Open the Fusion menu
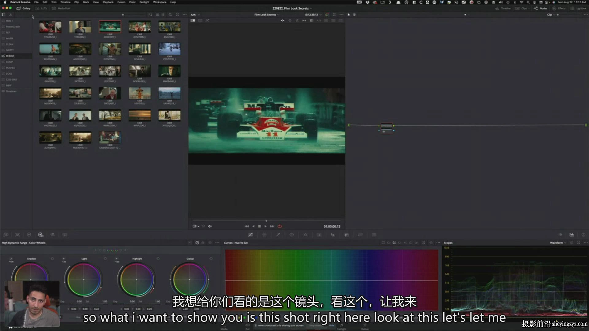This screenshot has width=589, height=331. (121, 2)
